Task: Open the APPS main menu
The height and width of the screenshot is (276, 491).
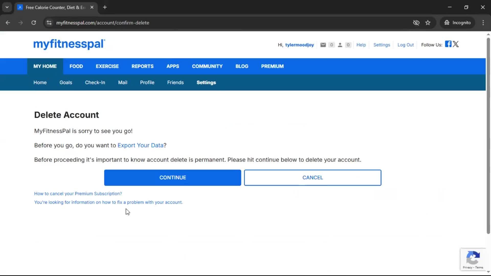Action: click(173, 66)
